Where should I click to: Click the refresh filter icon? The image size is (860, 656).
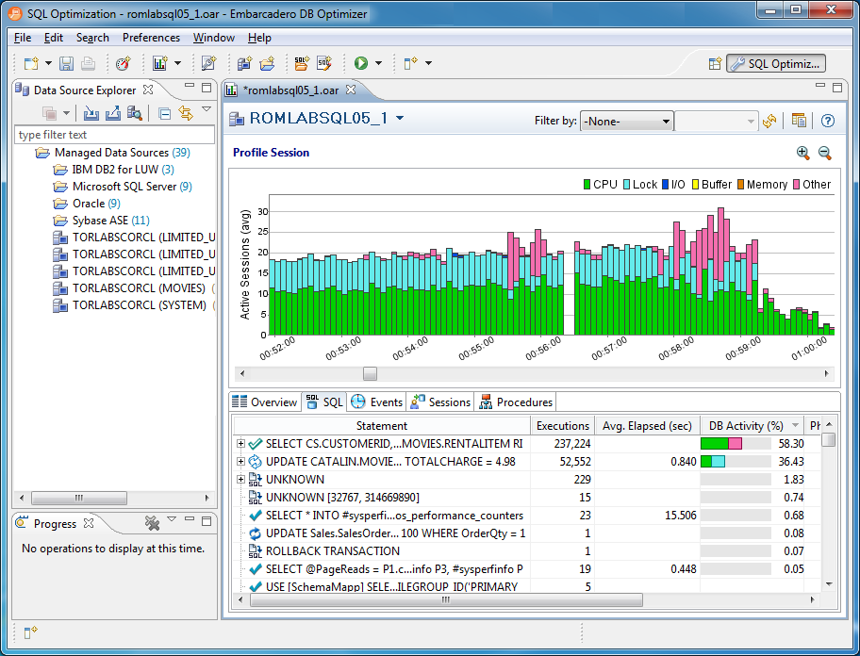click(769, 121)
